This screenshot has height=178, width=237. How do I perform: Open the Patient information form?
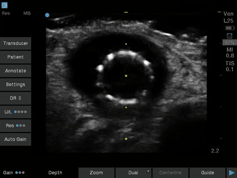[15, 57]
